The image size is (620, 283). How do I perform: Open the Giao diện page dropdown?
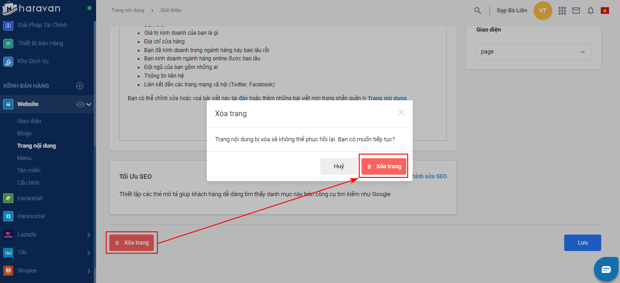point(534,52)
